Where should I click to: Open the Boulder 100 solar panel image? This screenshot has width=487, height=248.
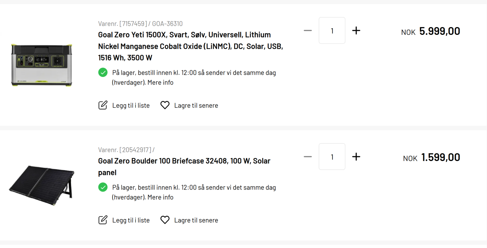(42, 182)
